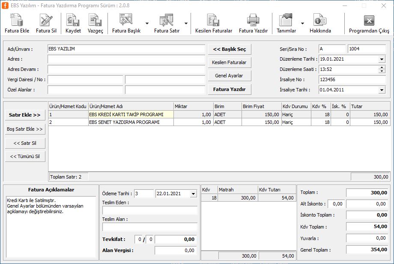Click the Tutar column header

(x=370, y=106)
